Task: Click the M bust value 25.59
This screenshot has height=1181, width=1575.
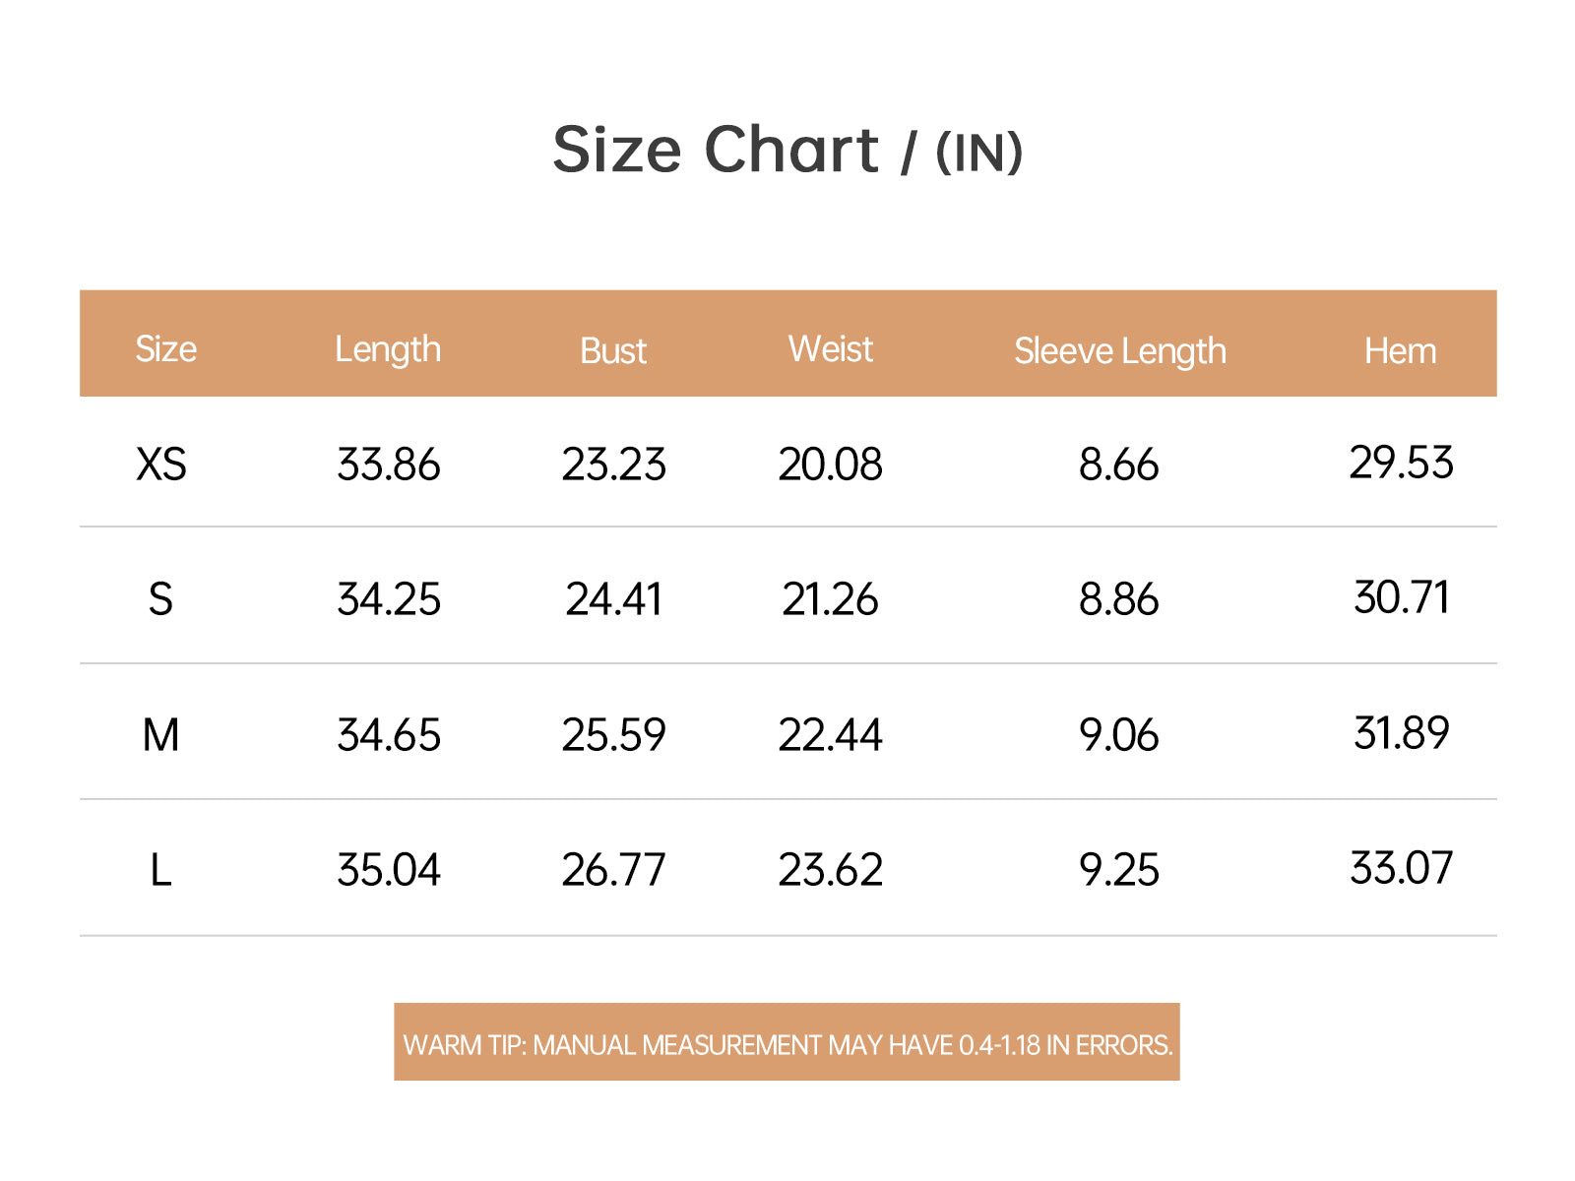Action: [614, 735]
